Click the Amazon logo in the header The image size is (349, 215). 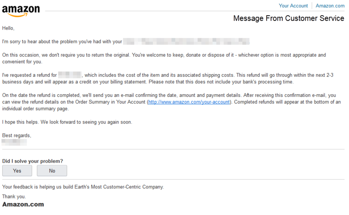21,11
